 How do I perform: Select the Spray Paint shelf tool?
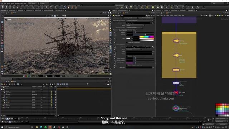(47, 8)
